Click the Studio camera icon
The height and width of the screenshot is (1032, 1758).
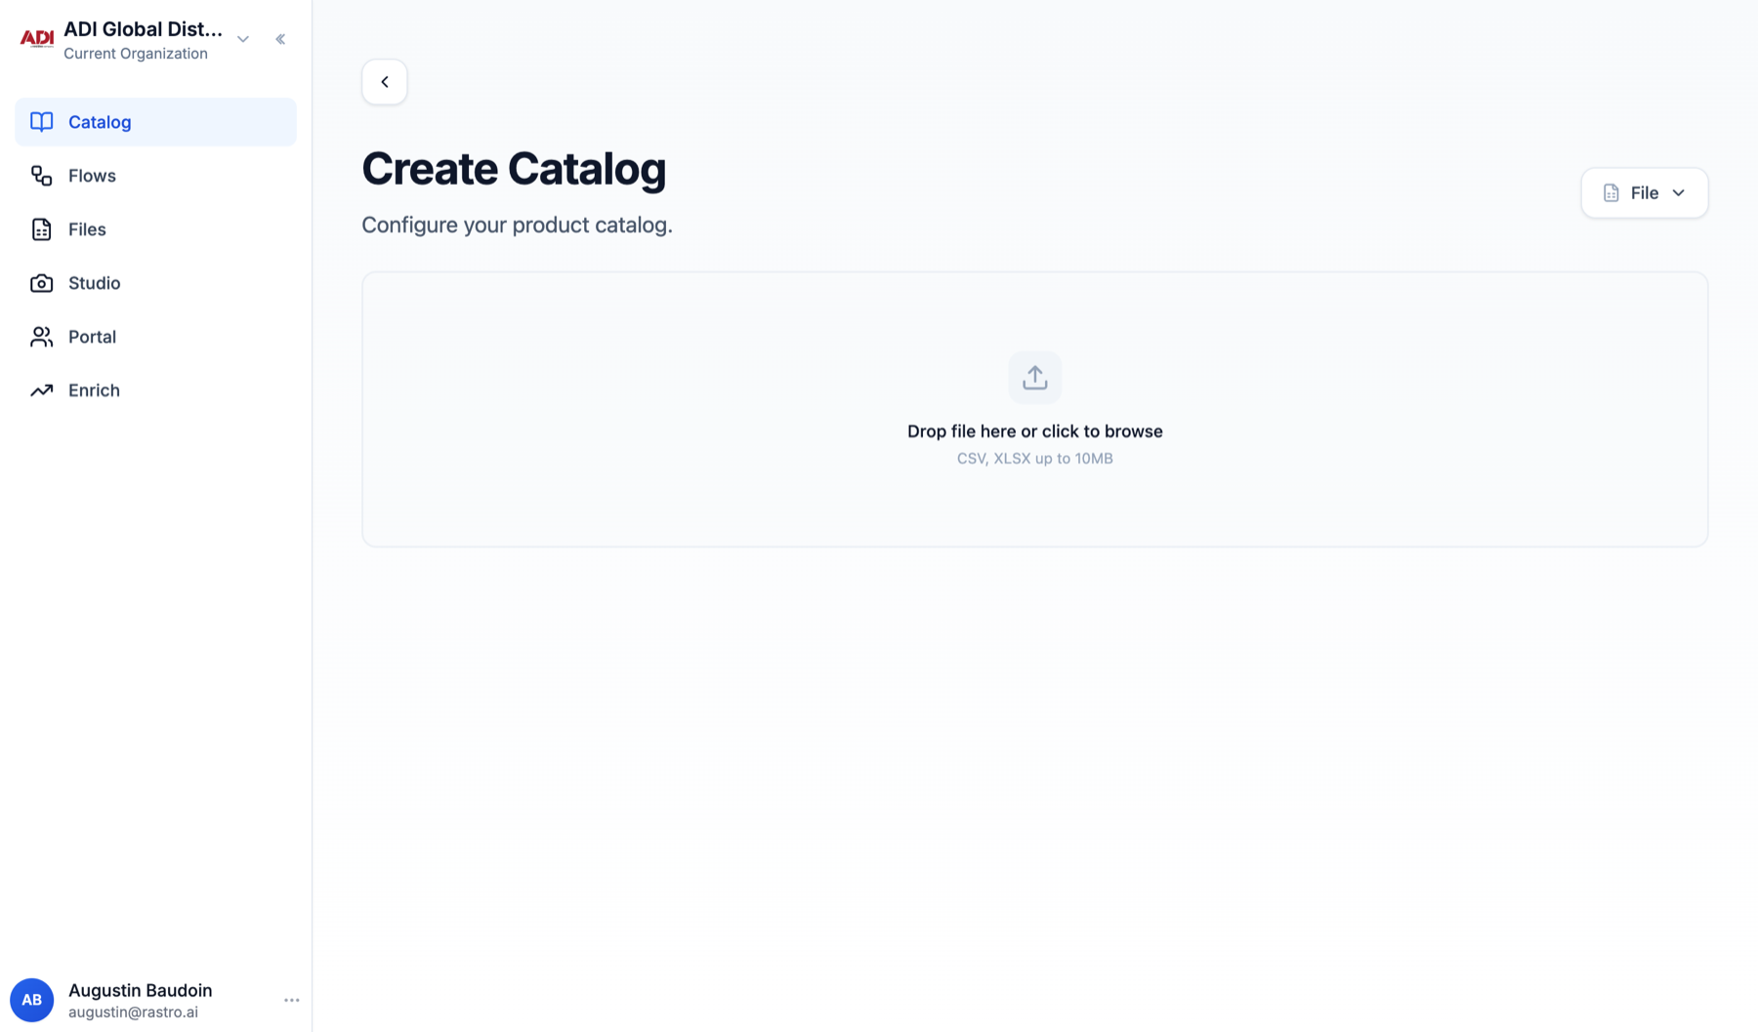point(41,283)
